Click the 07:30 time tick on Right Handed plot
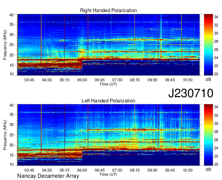 click(117, 80)
